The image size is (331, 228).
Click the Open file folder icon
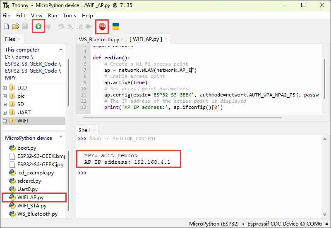[x=16, y=27]
